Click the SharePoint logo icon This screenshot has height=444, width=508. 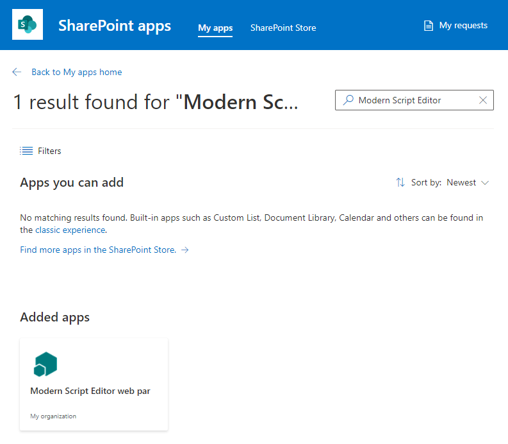tap(28, 24)
